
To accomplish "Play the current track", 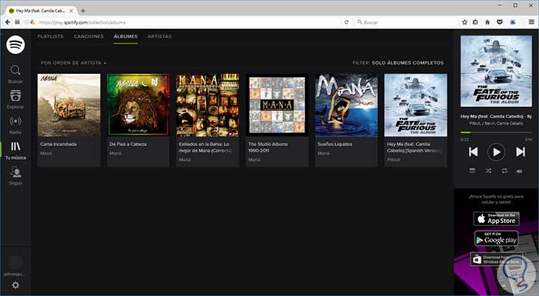I will point(496,152).
